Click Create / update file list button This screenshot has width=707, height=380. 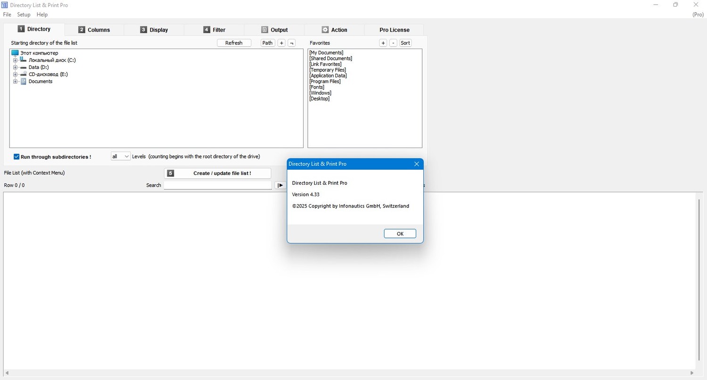(x=217, y=173)
